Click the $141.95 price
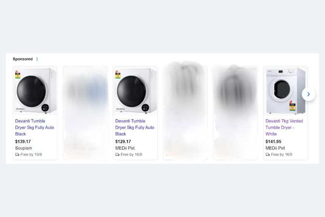The height and width of the screenshot is (217, 325). [273, 142]
